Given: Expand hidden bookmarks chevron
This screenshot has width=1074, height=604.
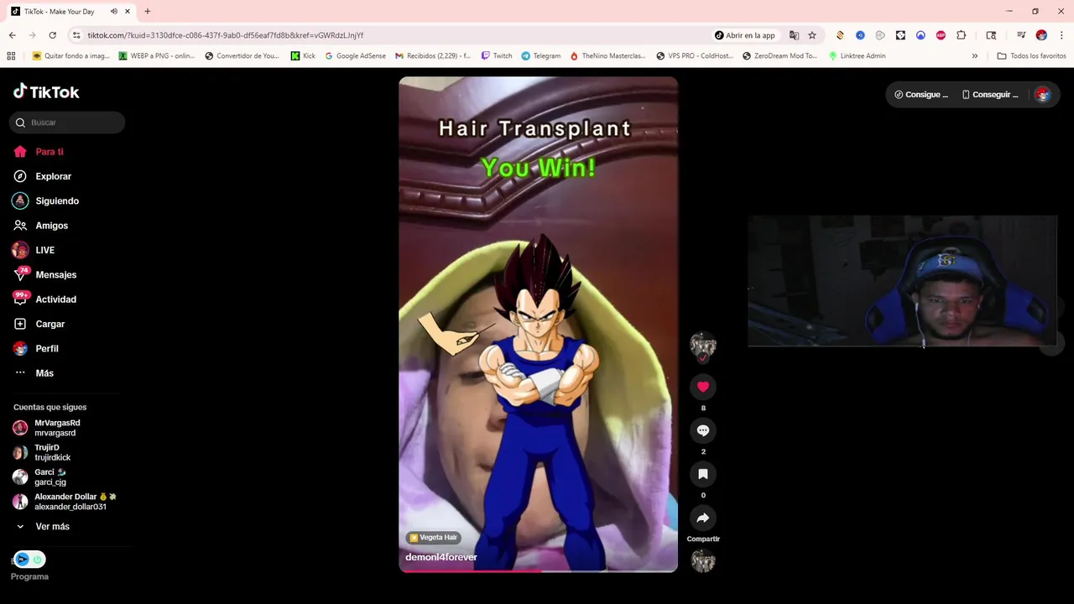Looking at the screenshot, I should tap(974, 56).
